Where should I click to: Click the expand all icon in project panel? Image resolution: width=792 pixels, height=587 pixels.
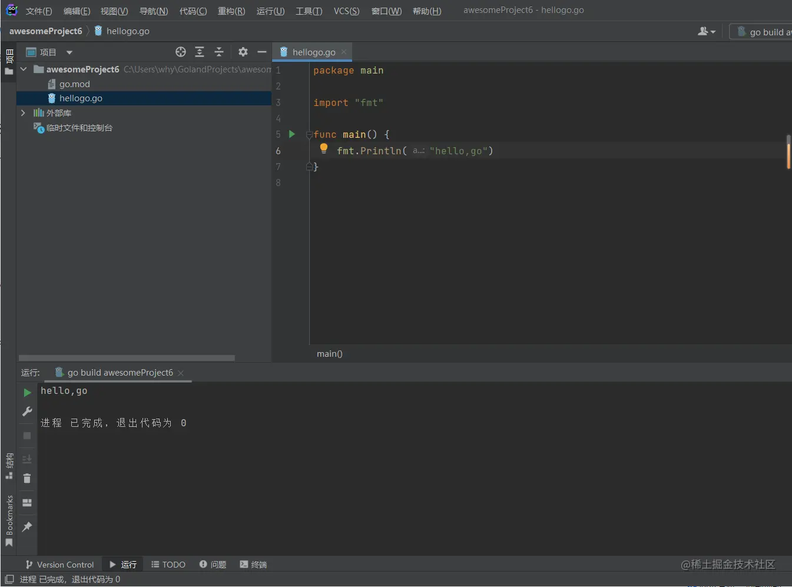coord(200,52)
